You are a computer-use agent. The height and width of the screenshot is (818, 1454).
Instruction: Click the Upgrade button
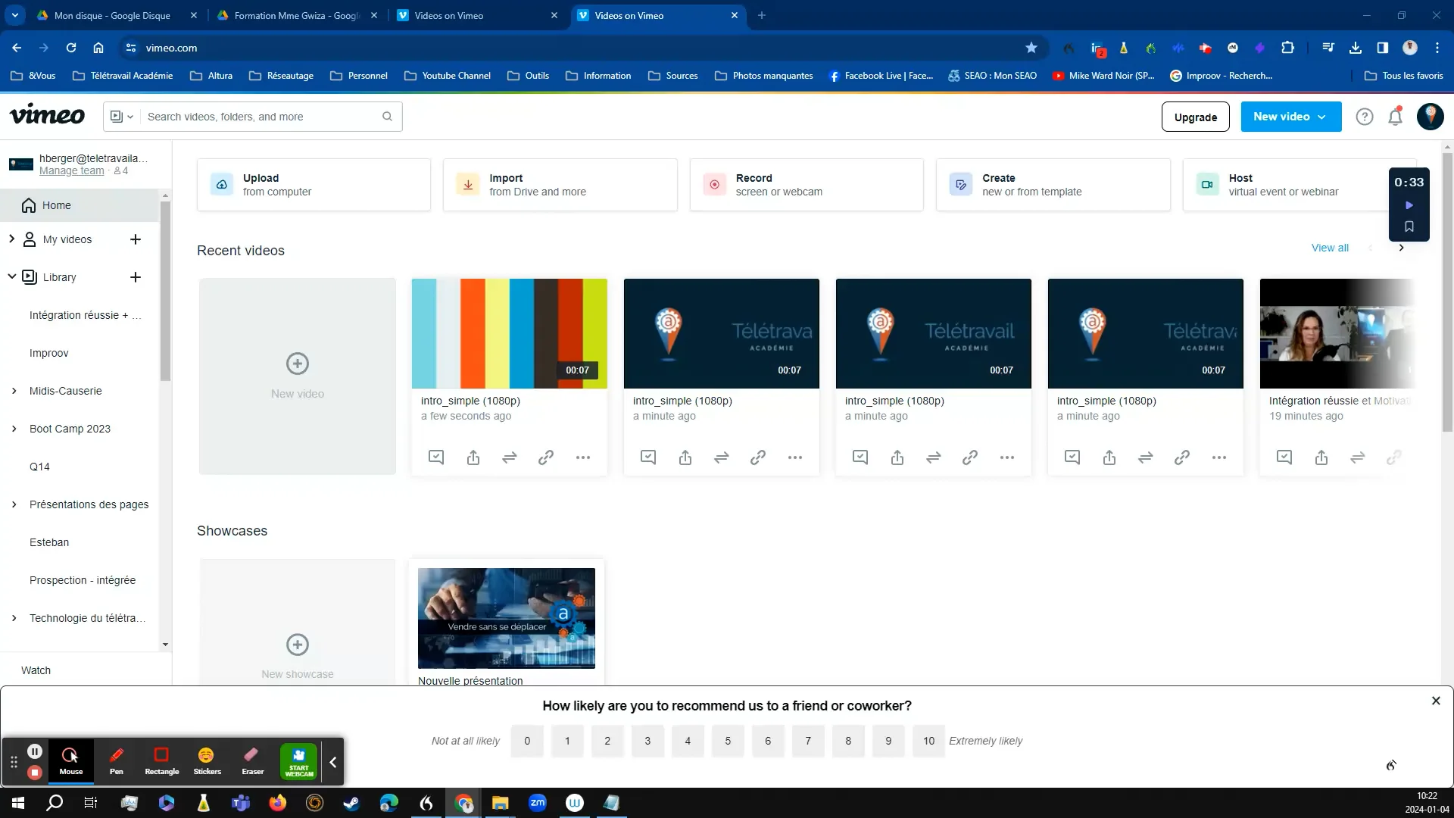click(x=1195, y=117)
